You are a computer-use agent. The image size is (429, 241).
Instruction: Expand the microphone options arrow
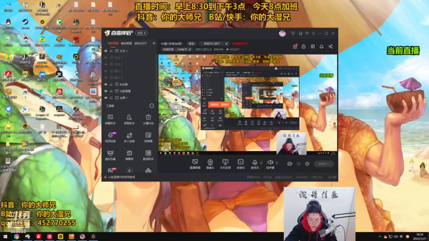tap(261, 163)
